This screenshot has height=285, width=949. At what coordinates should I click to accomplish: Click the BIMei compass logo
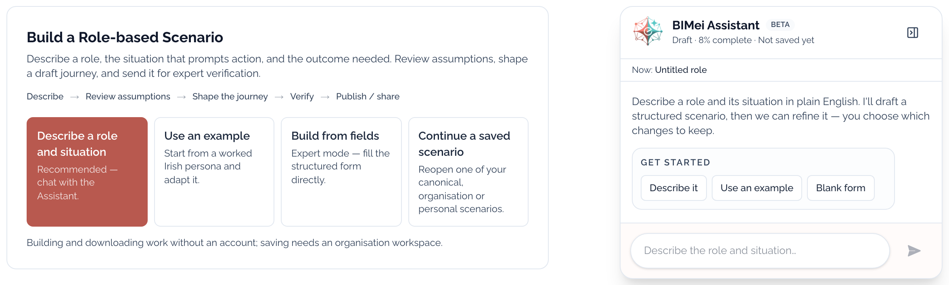point(648,31)
